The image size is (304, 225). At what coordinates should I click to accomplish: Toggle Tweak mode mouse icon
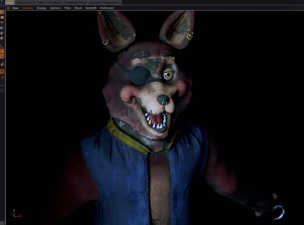click(x=2, y=51)
